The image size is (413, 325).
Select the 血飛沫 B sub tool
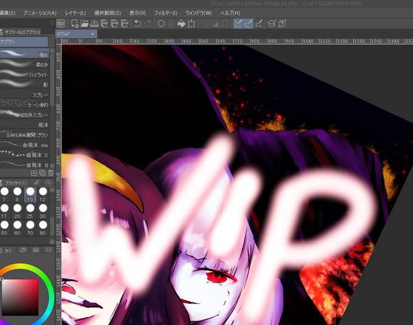(x=24, y=165)
